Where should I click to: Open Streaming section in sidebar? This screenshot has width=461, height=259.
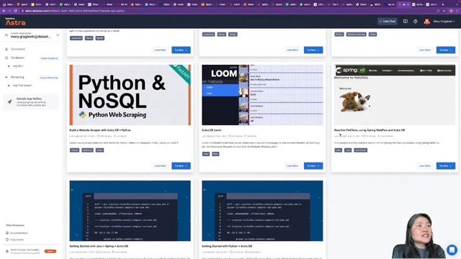17,77
